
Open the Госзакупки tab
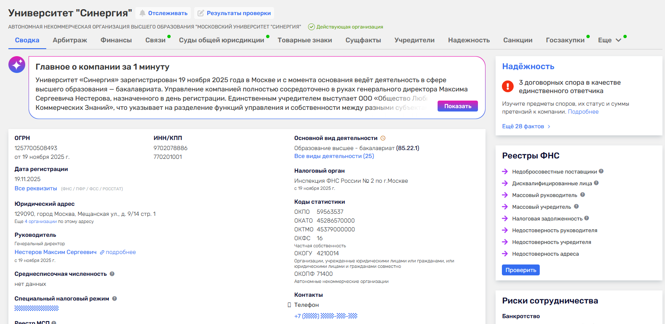point(565,40)
